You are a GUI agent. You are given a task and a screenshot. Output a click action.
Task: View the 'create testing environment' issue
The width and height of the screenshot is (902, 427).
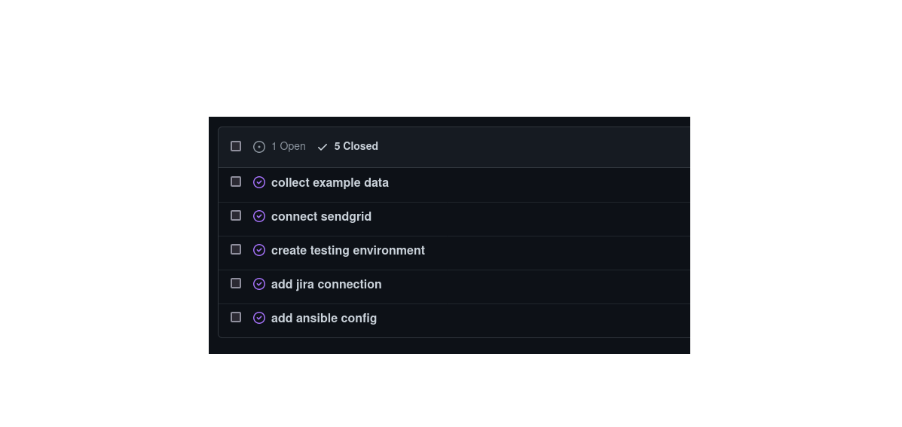tap(348, 250)
